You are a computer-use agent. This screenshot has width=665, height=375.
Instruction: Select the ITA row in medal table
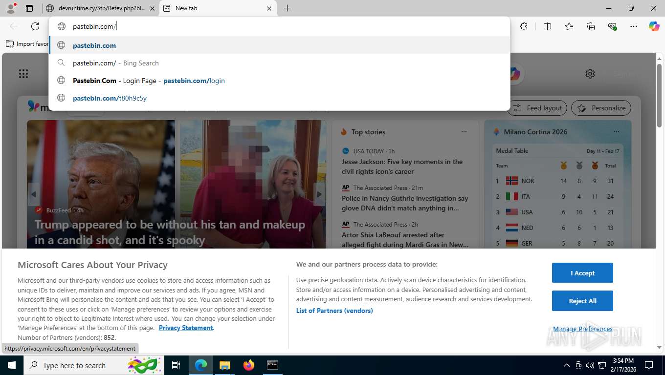tap(557, 196)
